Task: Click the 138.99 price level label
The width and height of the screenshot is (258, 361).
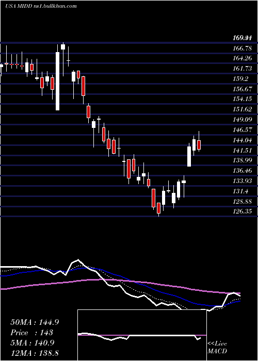Action: click(242, 160)
